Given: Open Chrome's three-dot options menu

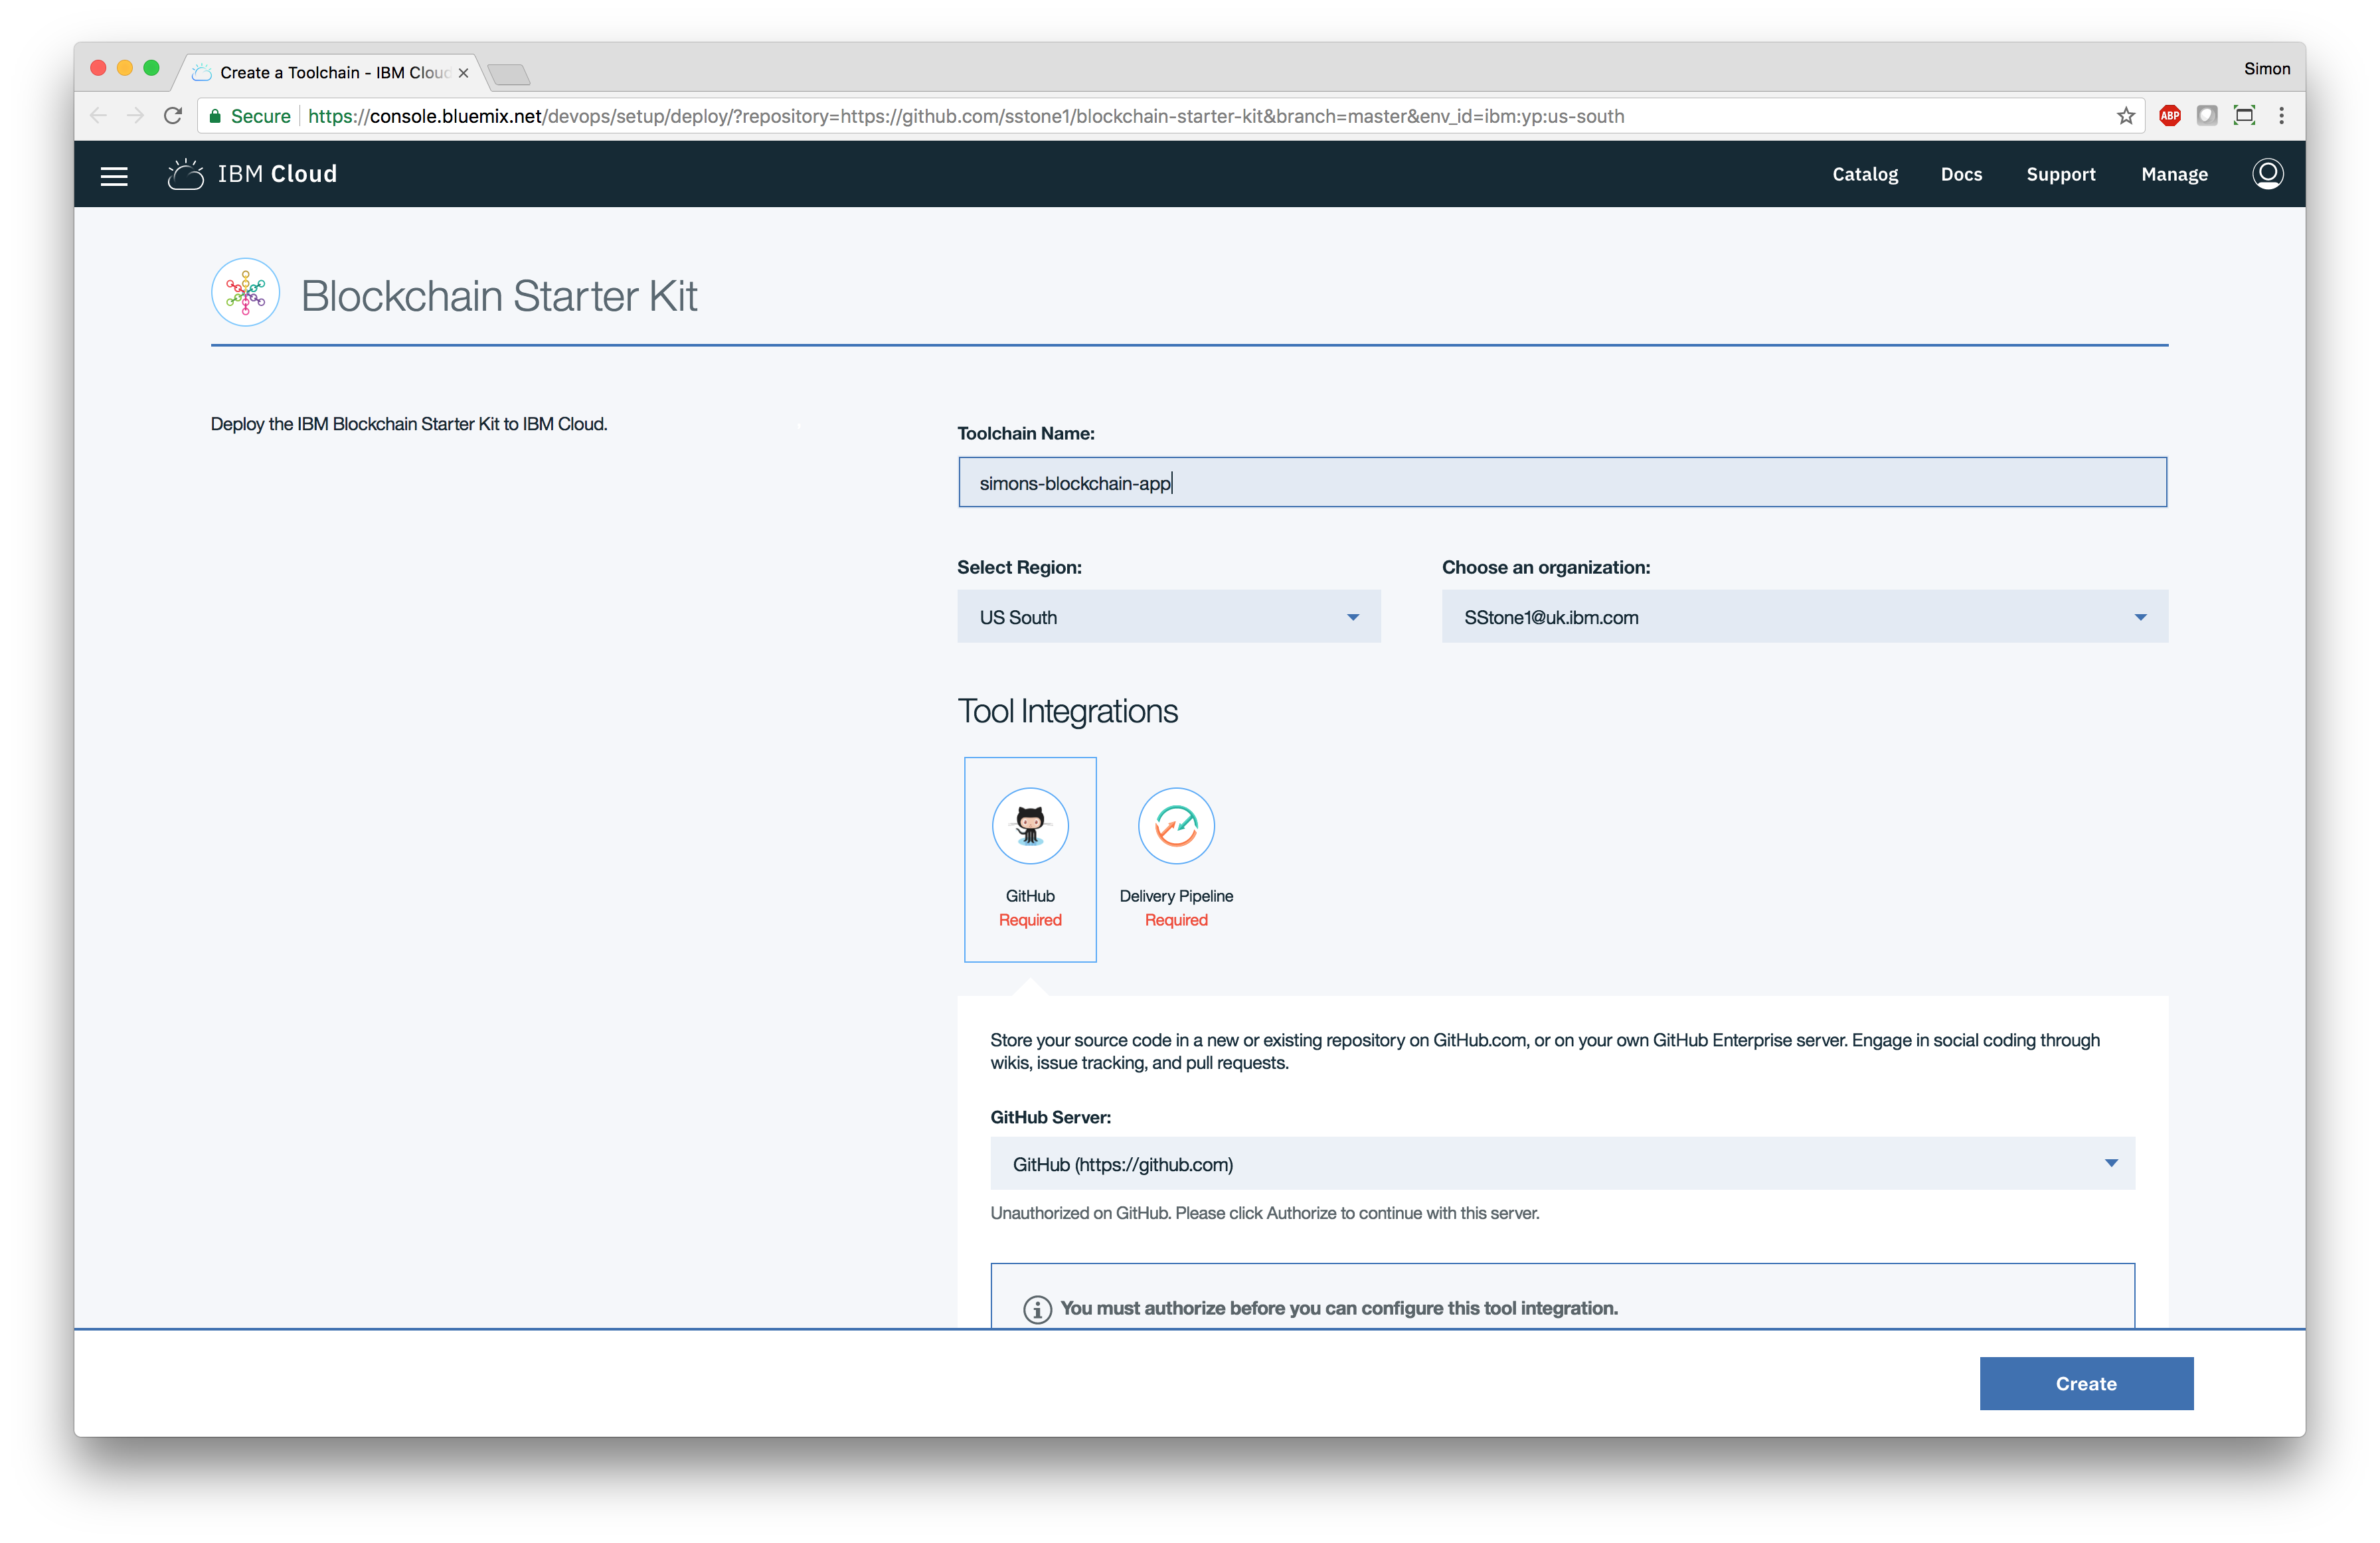Looking at the screenshot, I should [x=2281, y=116].
